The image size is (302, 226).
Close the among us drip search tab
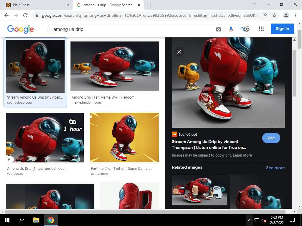139,5
